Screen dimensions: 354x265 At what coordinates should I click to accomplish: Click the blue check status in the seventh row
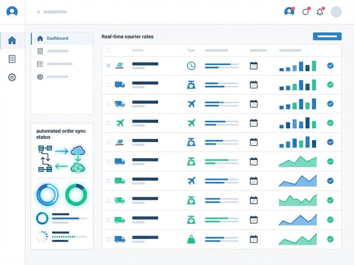[330, 181]
